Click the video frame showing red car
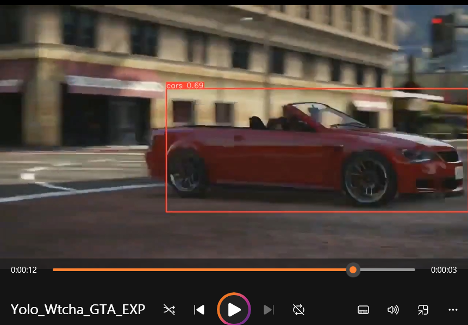The image size is (468, 325). click(x=234, y=132)
